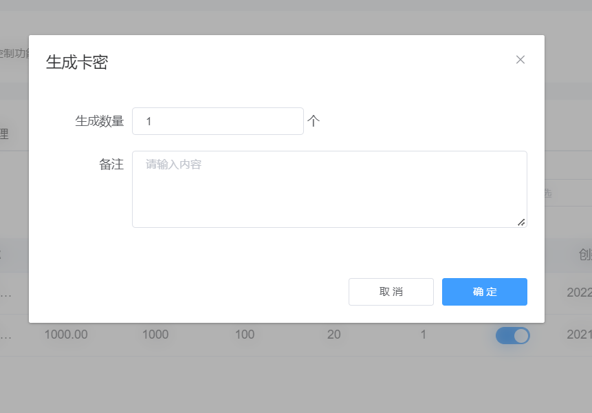Select the 1000 cell in background table
The height and width of the screenshot is (413, 592).
click(155, 335)
